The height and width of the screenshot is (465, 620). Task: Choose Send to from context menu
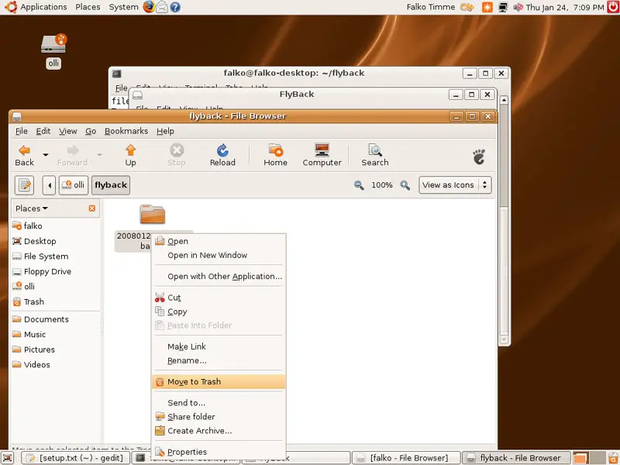(x=219, y=403)
